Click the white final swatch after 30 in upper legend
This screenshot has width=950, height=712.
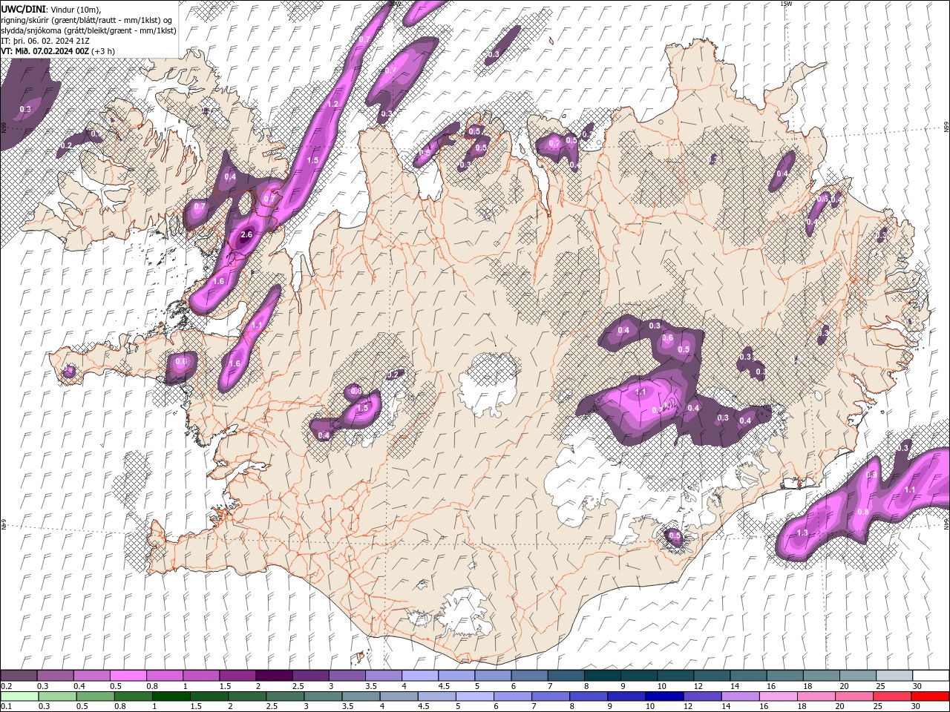point(931,676)
